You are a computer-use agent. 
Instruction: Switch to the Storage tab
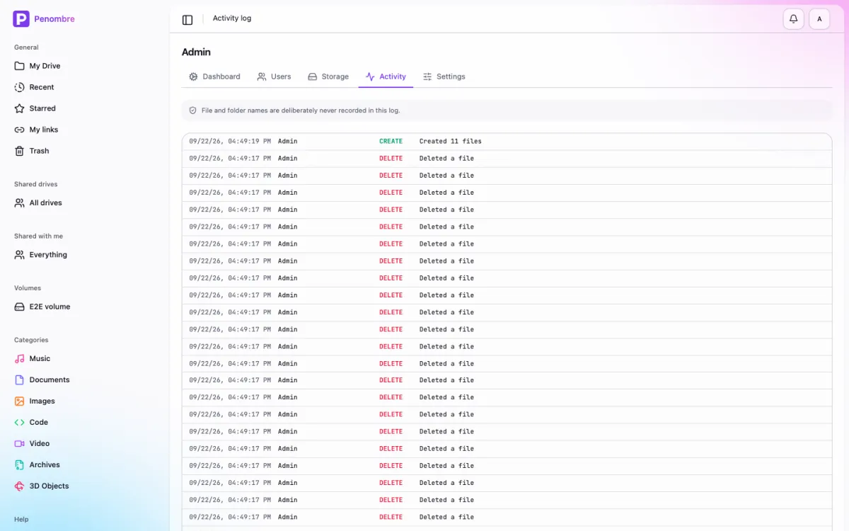click(x=328, y=76)
